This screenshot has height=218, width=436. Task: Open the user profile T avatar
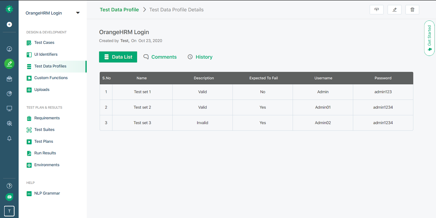pos(9,211)
